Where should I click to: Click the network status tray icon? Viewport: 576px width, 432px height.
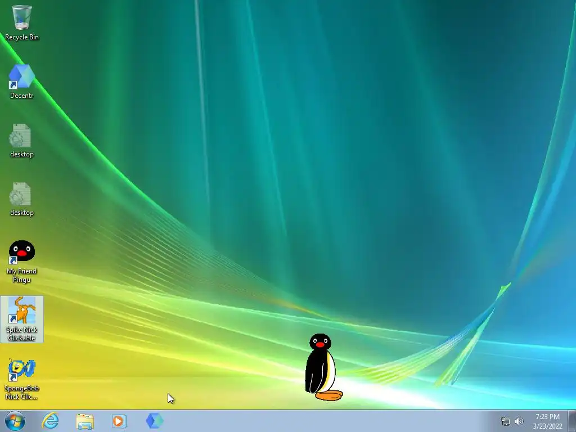(x=506, y=421)
